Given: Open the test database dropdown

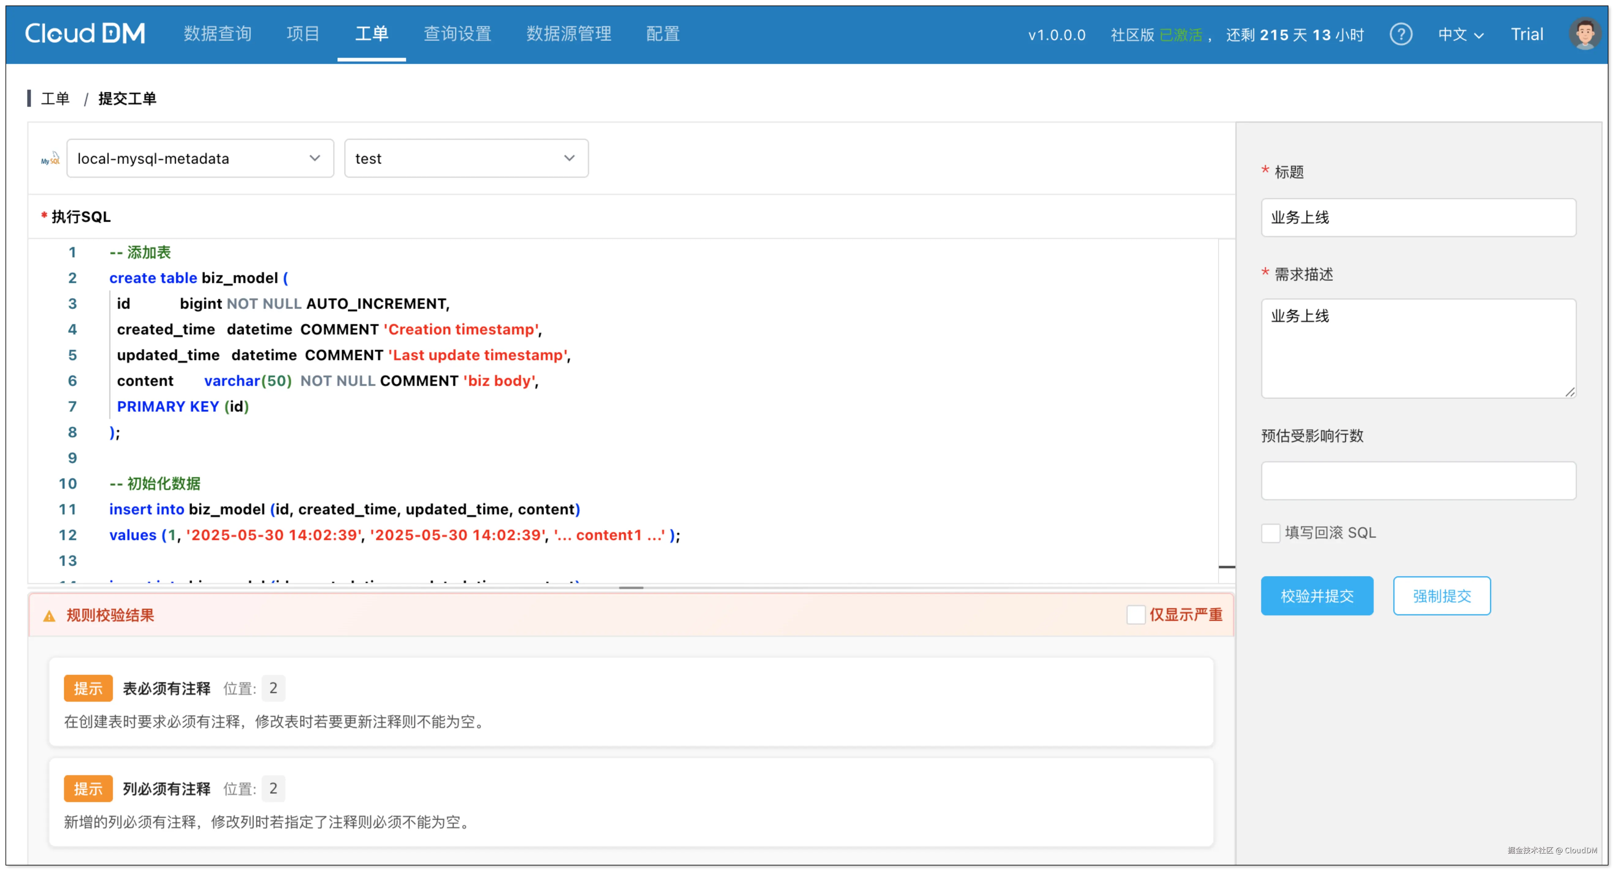Looking at the screenshot, I should tap(466, 158).
